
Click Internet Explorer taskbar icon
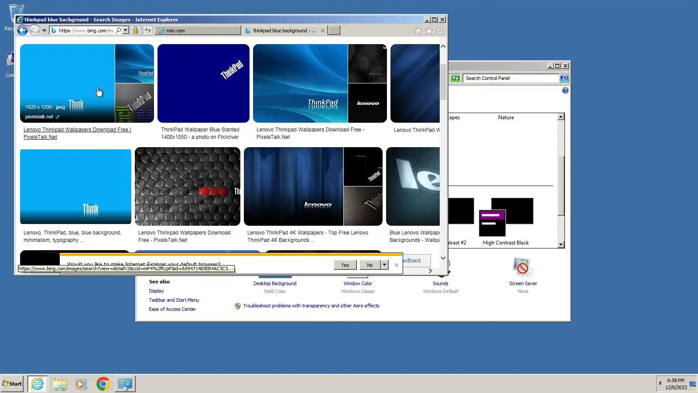pos(38,384)
